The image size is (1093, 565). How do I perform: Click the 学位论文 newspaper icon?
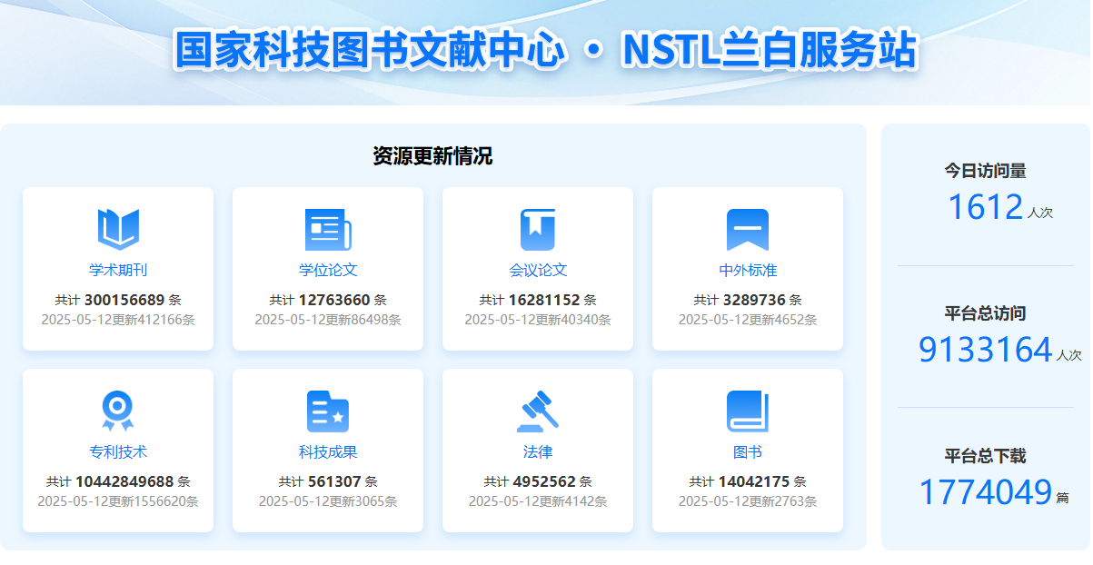pyautogui.click(x=328, y=229)
